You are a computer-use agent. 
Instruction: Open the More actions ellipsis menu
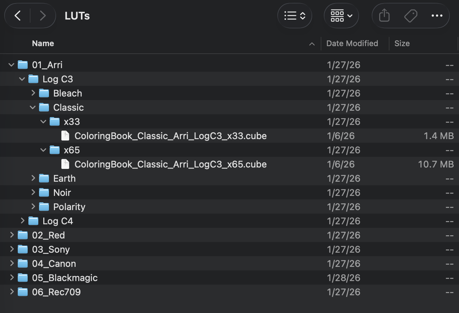(437, 16)
